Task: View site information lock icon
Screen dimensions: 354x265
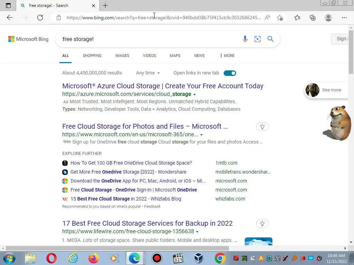Action: (59, 18)
